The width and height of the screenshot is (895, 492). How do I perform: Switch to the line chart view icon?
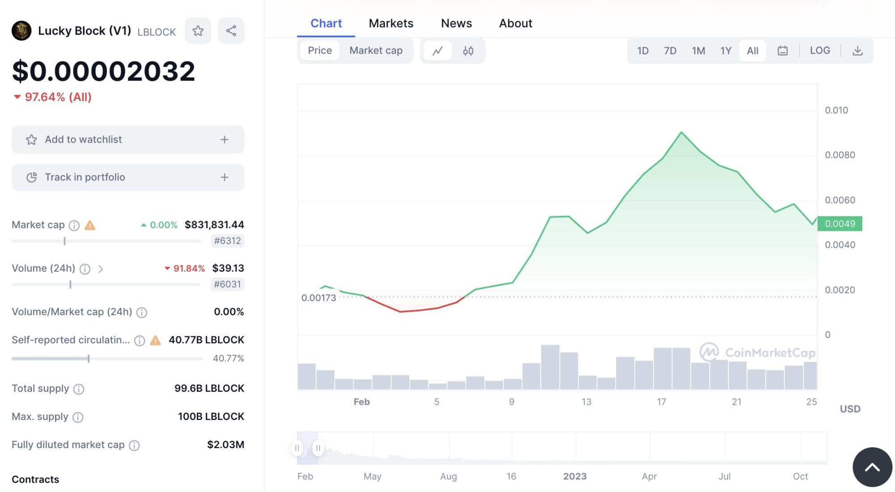[437, 51]
